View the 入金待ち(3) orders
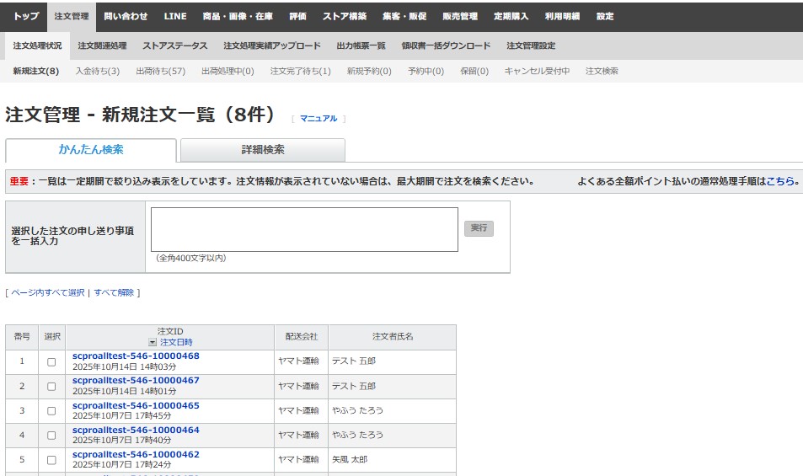803x476 pixels. click(98, 72)
